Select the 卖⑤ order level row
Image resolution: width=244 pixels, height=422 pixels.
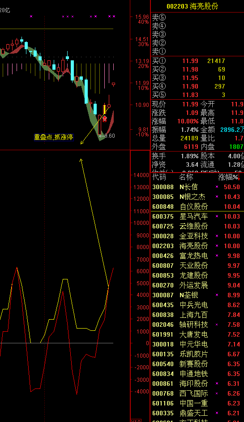[197, 17]
